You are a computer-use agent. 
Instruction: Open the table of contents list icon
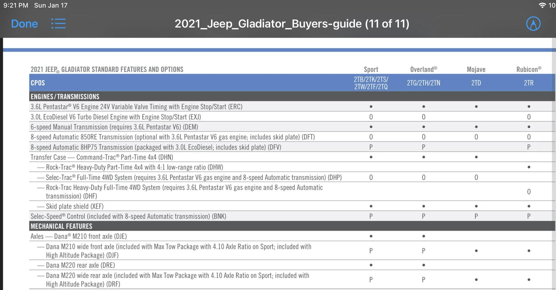(x=58, y=24)
